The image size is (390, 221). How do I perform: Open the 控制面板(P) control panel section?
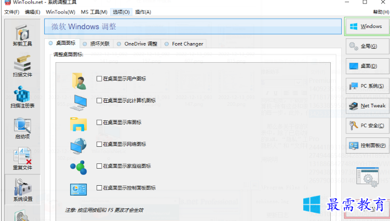(x=367, y=146)
